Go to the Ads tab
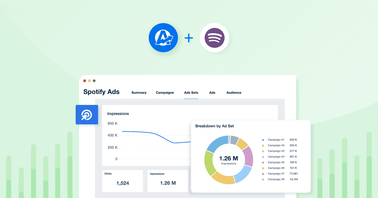This screenshot has height=198, width=378. click(212, 93)
